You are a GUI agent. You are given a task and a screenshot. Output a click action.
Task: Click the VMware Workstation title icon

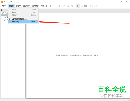pos(2,2)
